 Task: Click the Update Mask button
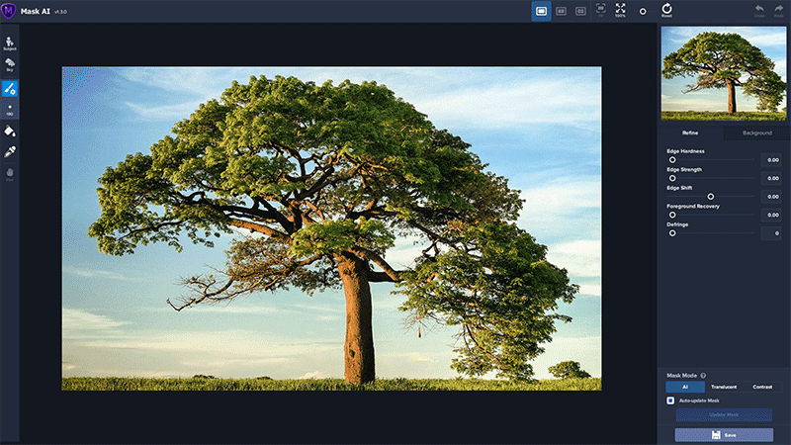tap(724, 415)
